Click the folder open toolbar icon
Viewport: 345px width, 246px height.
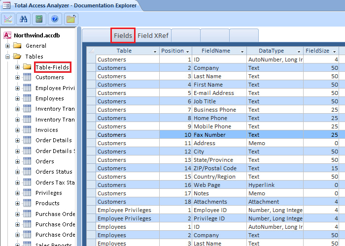[71, 19]
